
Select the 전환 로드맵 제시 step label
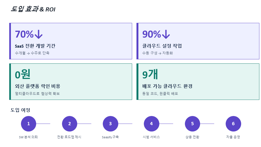click(x=69, y=137)
